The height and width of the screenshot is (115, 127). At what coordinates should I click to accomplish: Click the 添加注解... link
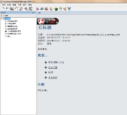click(43, 90)
